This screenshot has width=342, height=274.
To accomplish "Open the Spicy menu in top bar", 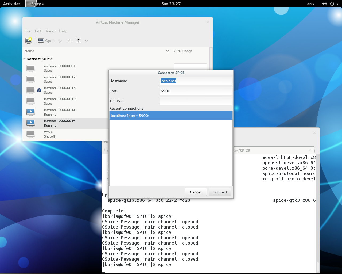I will [x=36, y=3].
